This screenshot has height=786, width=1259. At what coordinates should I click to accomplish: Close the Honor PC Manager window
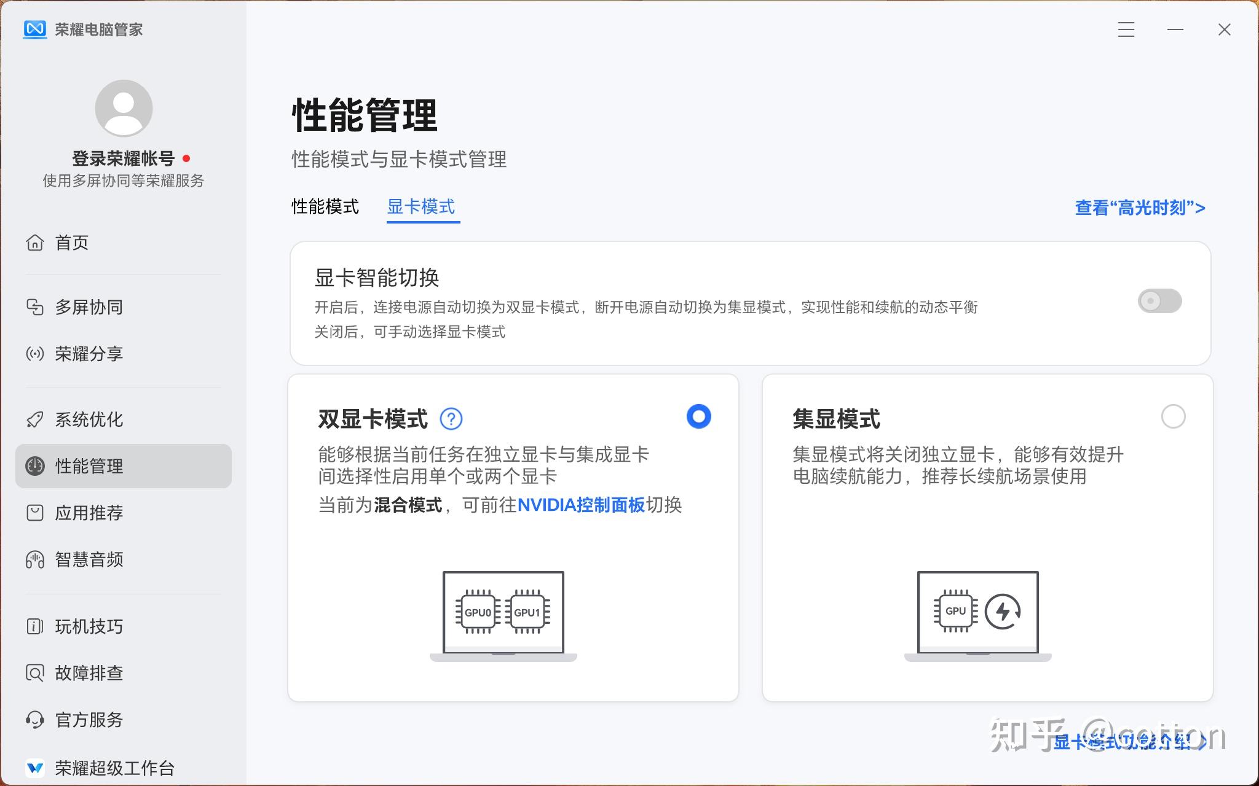pyautogui.click(x=1225, y=29)
